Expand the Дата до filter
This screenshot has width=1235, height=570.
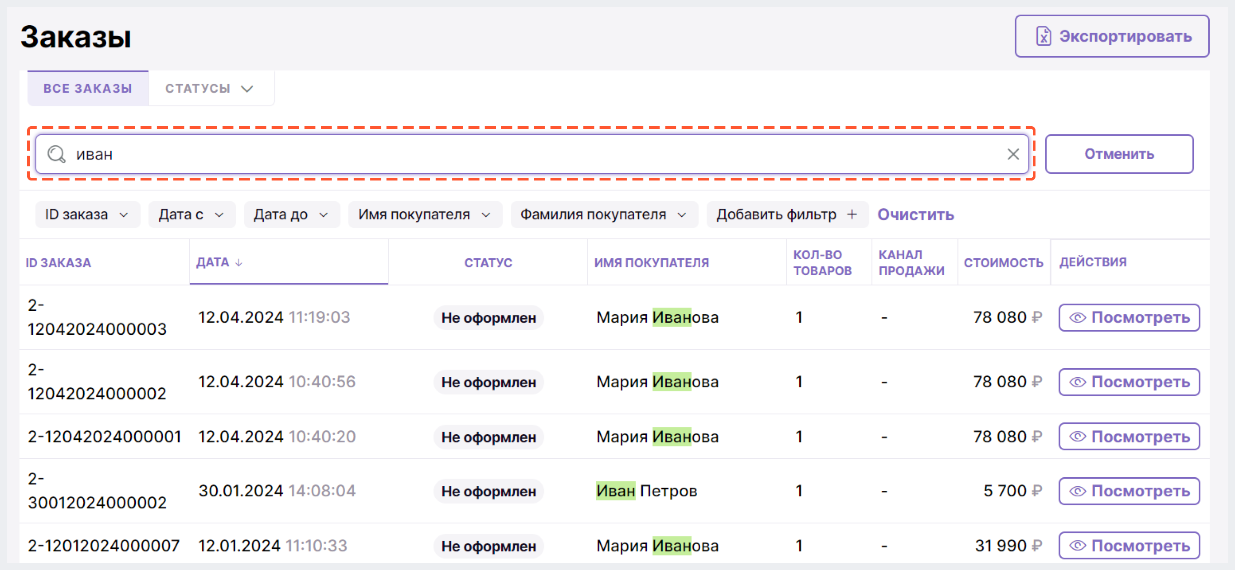click(291, 215)
